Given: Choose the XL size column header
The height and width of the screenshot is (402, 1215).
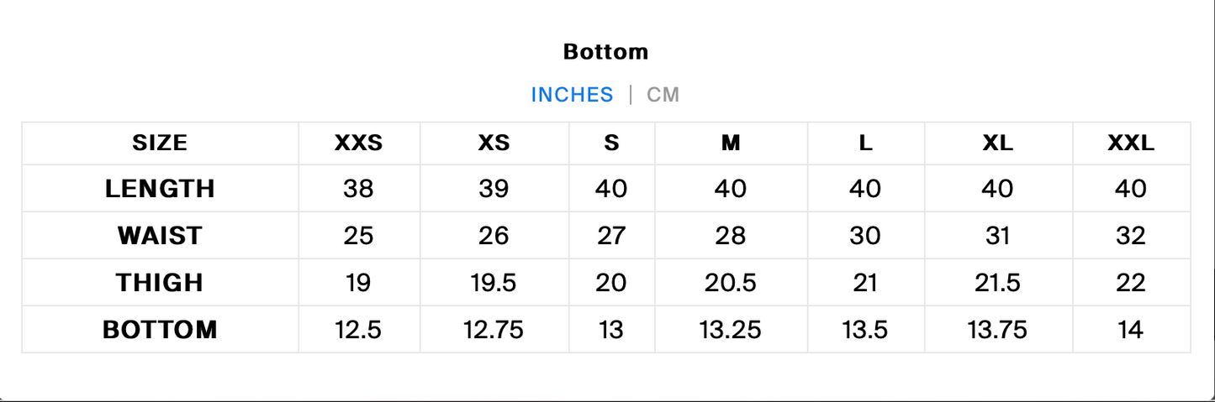Looking at the screenshot, I should click(998, 144).
